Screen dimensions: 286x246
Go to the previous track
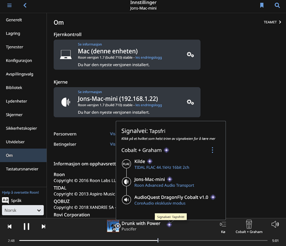(9, 226)
